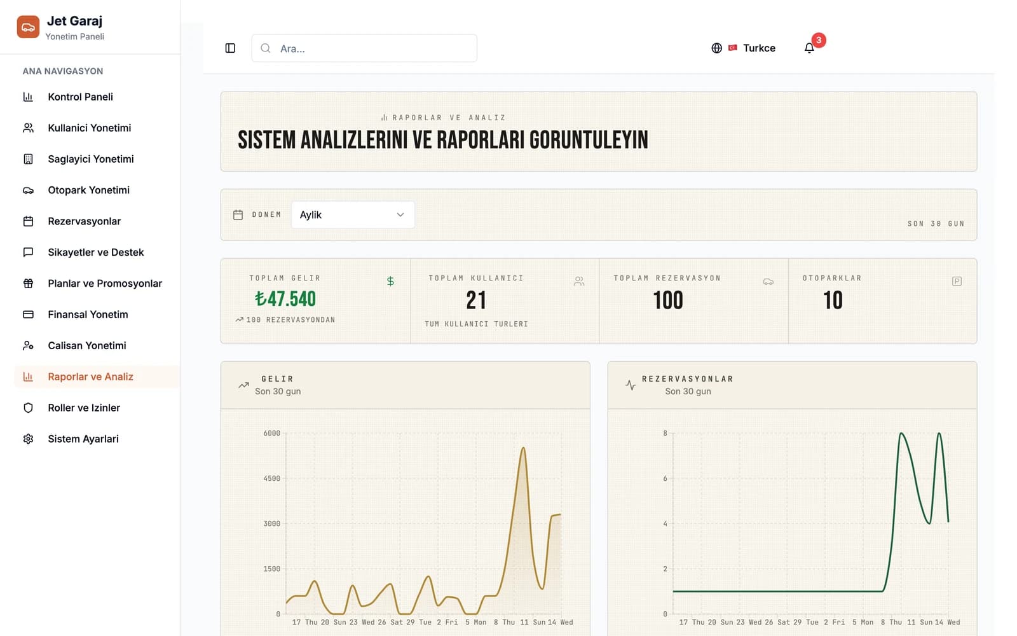Click the Rezervasyonlar calendar icon

(x=28, y=221)
